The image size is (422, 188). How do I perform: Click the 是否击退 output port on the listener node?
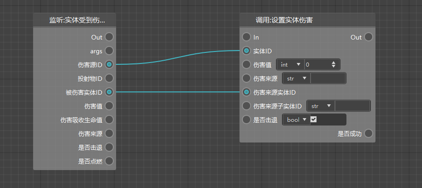109,147
